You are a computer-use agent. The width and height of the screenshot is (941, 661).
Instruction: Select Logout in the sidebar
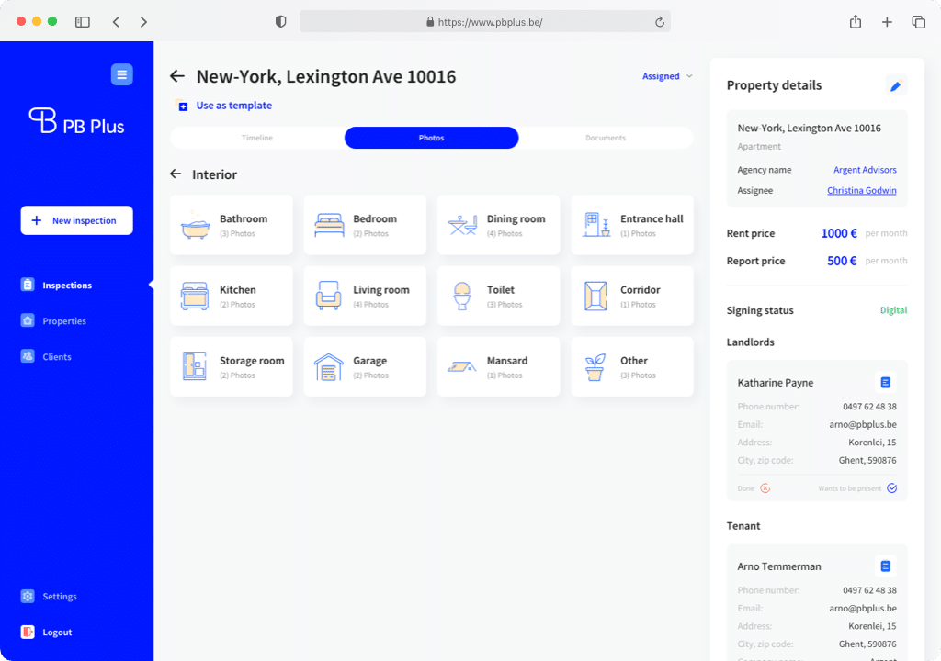(57, 633)
